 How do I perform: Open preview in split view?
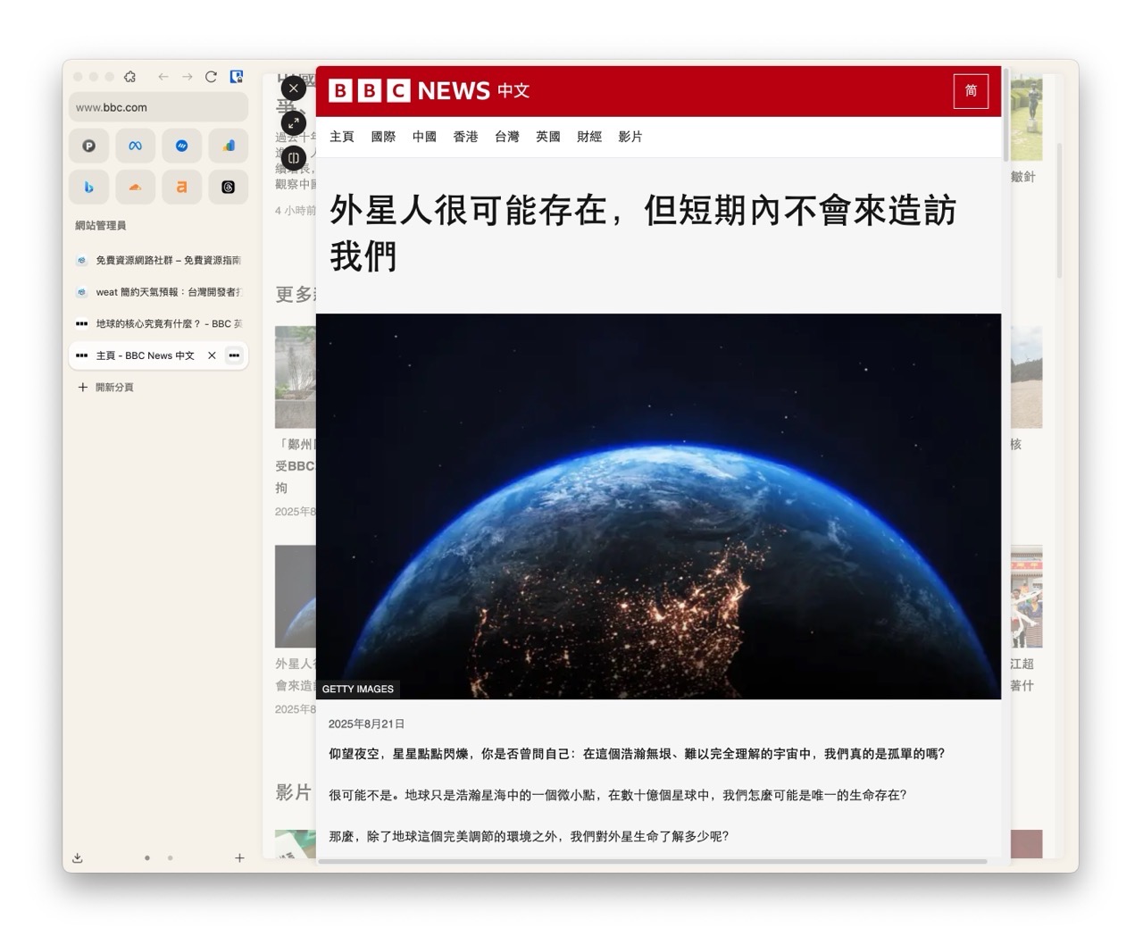[x=294, y=158]
